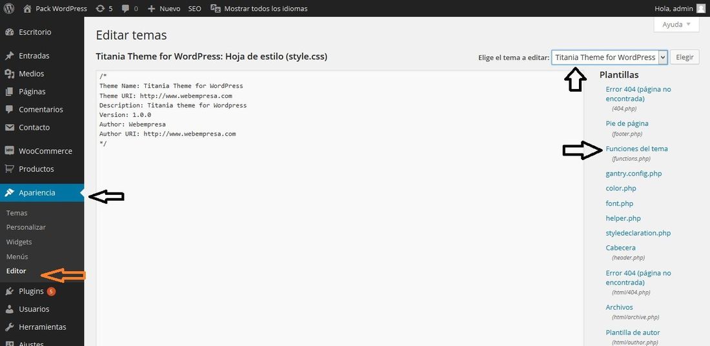Image resolution: width=710 pixels, height=346 pixels.
Task: Select Editor submenu item
Action: [16, 271]
